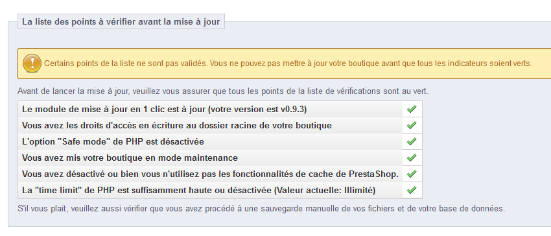Screen dimensions: 551x236
Task: Click 'Valeur actuelle: Illimité' text
Action: point(325,190)
